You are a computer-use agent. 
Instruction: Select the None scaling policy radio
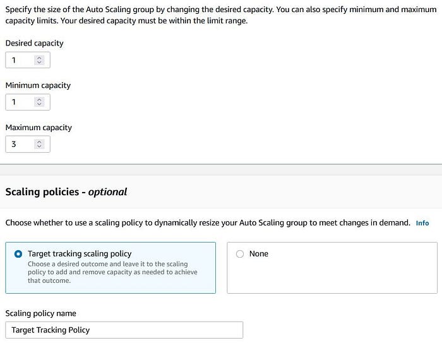[240, 254]
